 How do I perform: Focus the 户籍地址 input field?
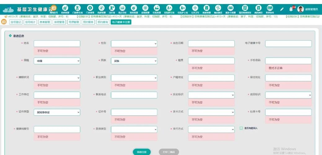[x=211, y=78]
